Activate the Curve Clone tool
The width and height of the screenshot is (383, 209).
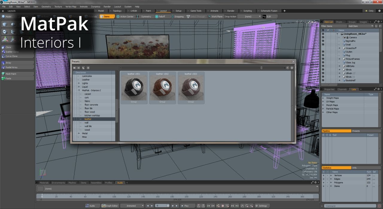17,56
